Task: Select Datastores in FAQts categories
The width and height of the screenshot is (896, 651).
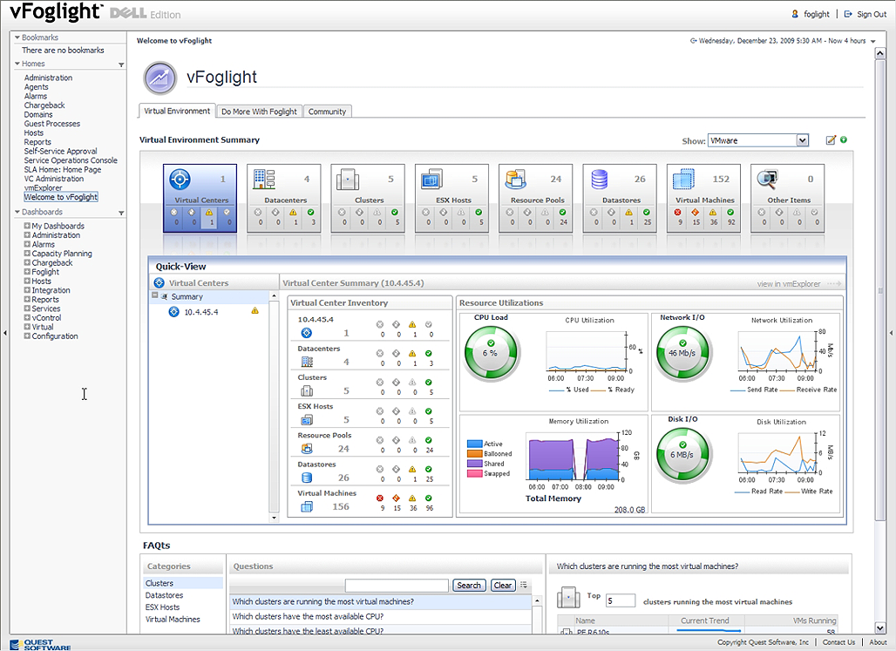Action: pos(164,595)
